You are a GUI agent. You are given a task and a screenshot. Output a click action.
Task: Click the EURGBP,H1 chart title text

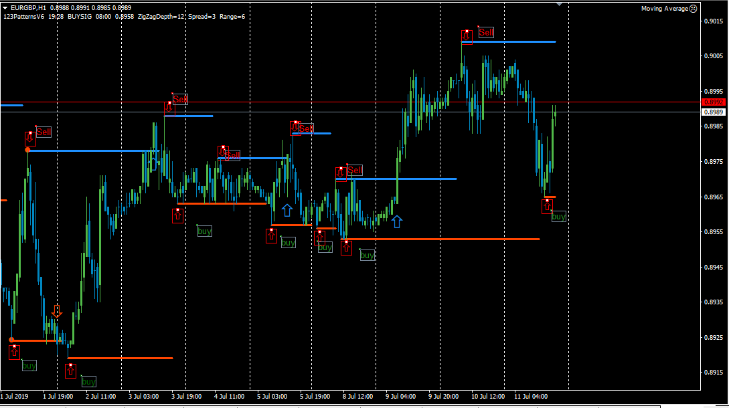tap(28, 7)
